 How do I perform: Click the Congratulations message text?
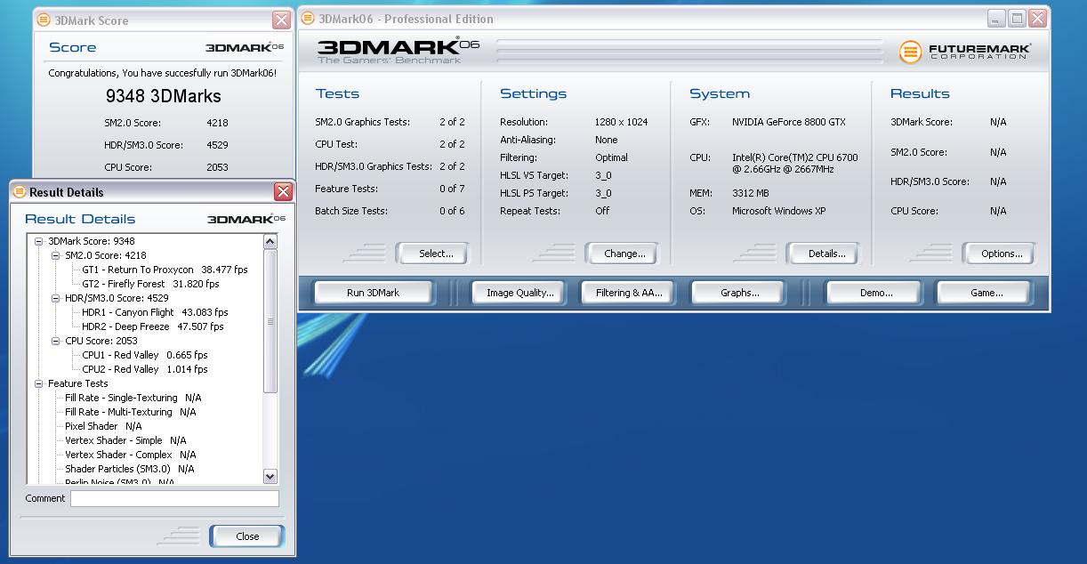coord(162,73)
